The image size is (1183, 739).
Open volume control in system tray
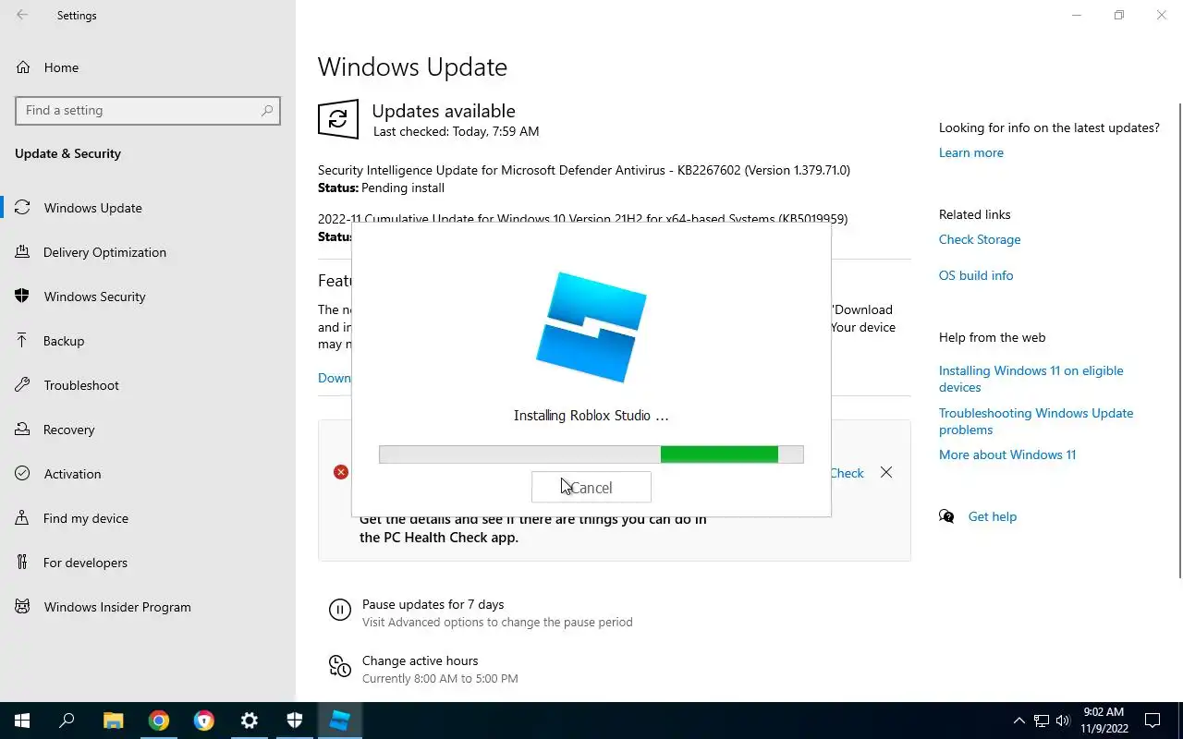1063,721
